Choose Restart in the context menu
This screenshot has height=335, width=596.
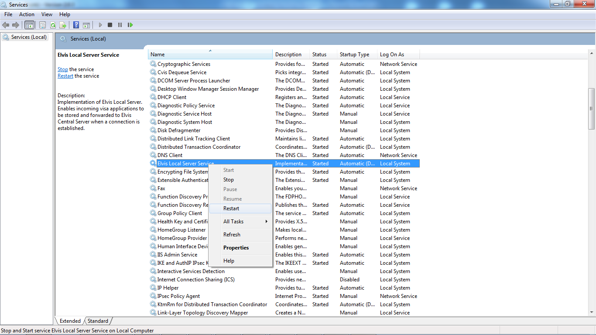(x=240, y=209)
